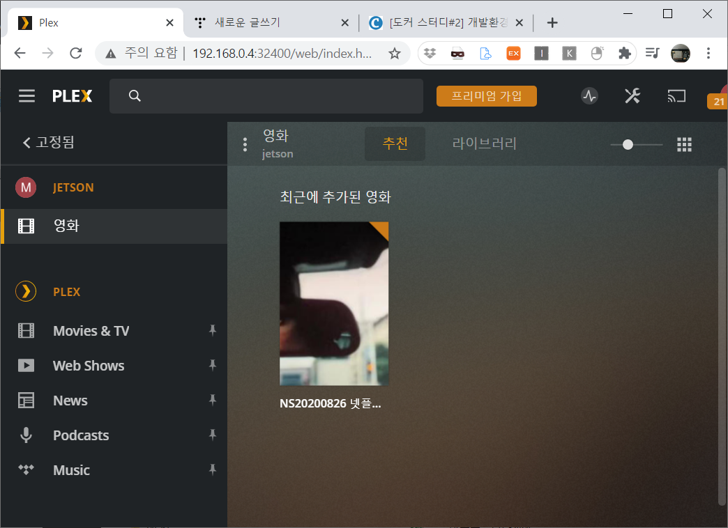
Task: Click the search magnifier icon
Action: [135, 95]
